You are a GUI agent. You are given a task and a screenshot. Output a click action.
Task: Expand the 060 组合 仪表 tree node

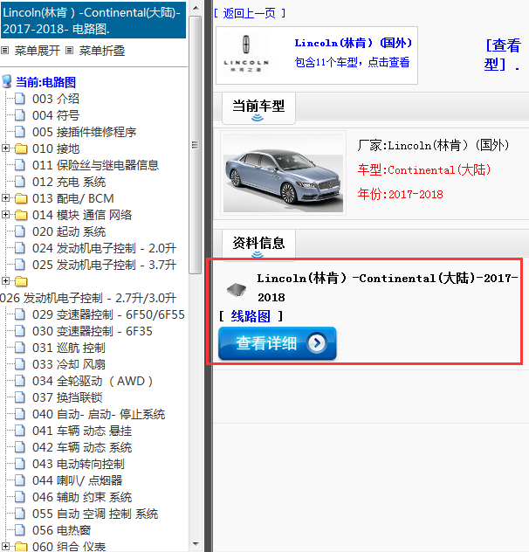[5, 546]
